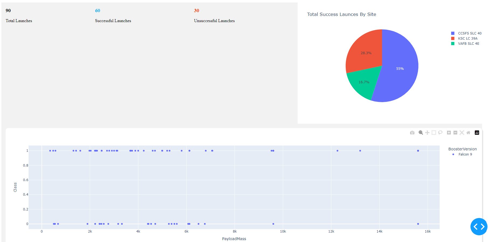Download scatter plot as PNG with camera icon
The height and width of the screenshot is (242, 488).
(412, 133)
